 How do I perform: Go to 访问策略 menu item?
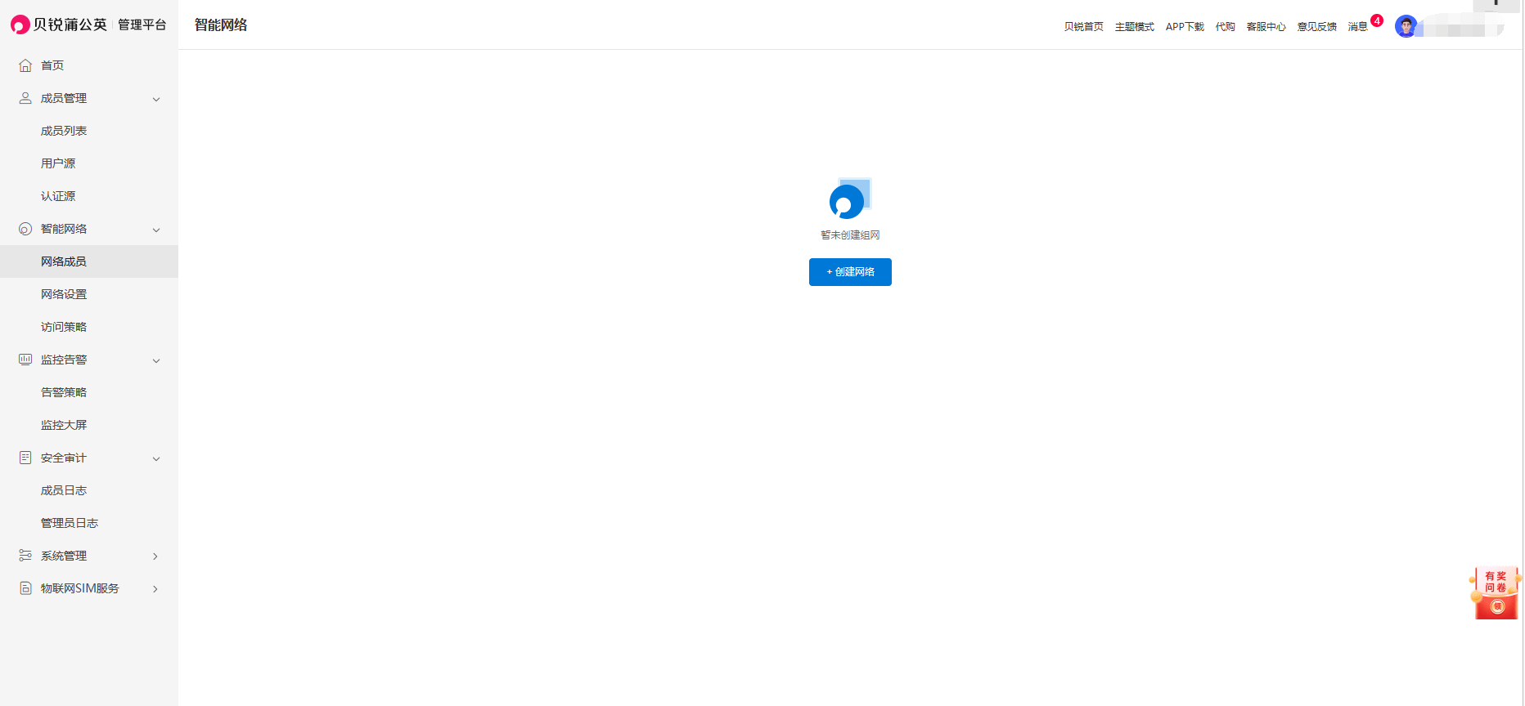[x=64, y=327]
